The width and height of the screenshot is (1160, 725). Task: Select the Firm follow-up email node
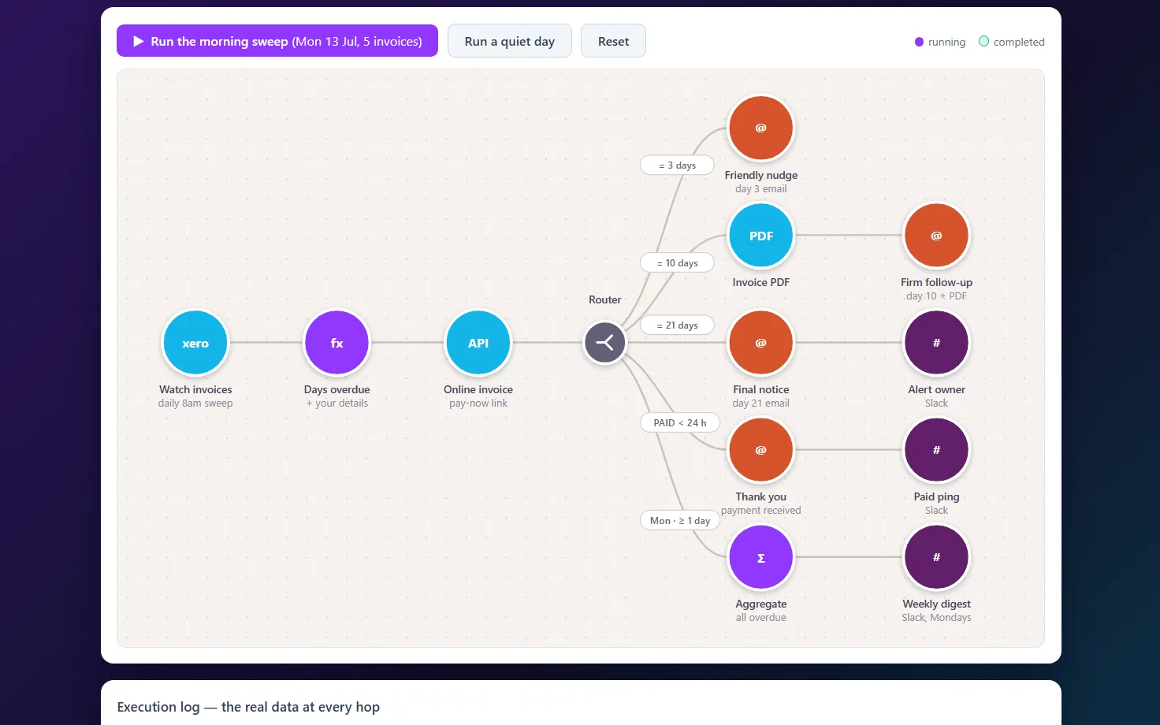click(x=937, y=236)
